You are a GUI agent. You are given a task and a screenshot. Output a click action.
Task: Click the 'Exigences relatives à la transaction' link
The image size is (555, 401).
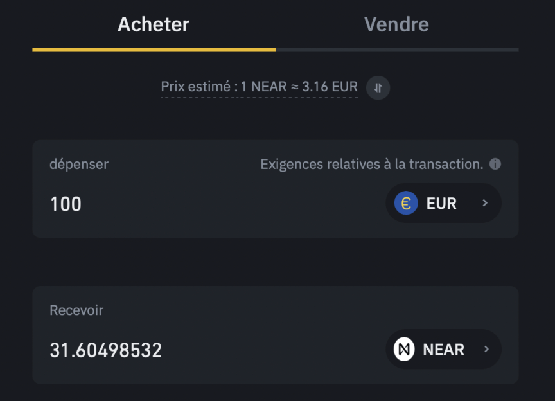[x=373, y=164]
